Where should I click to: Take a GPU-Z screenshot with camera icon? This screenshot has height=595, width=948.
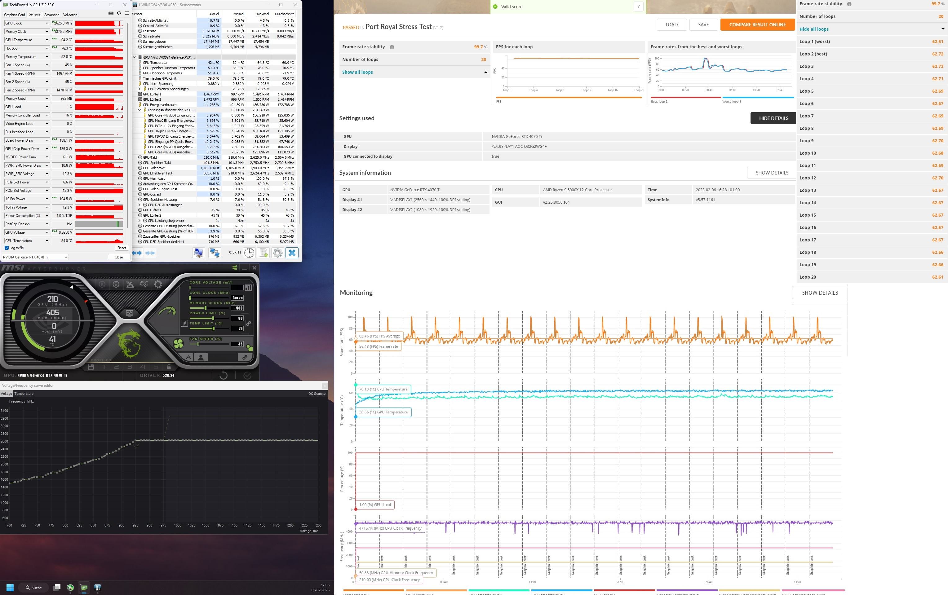tap(111, 13)
